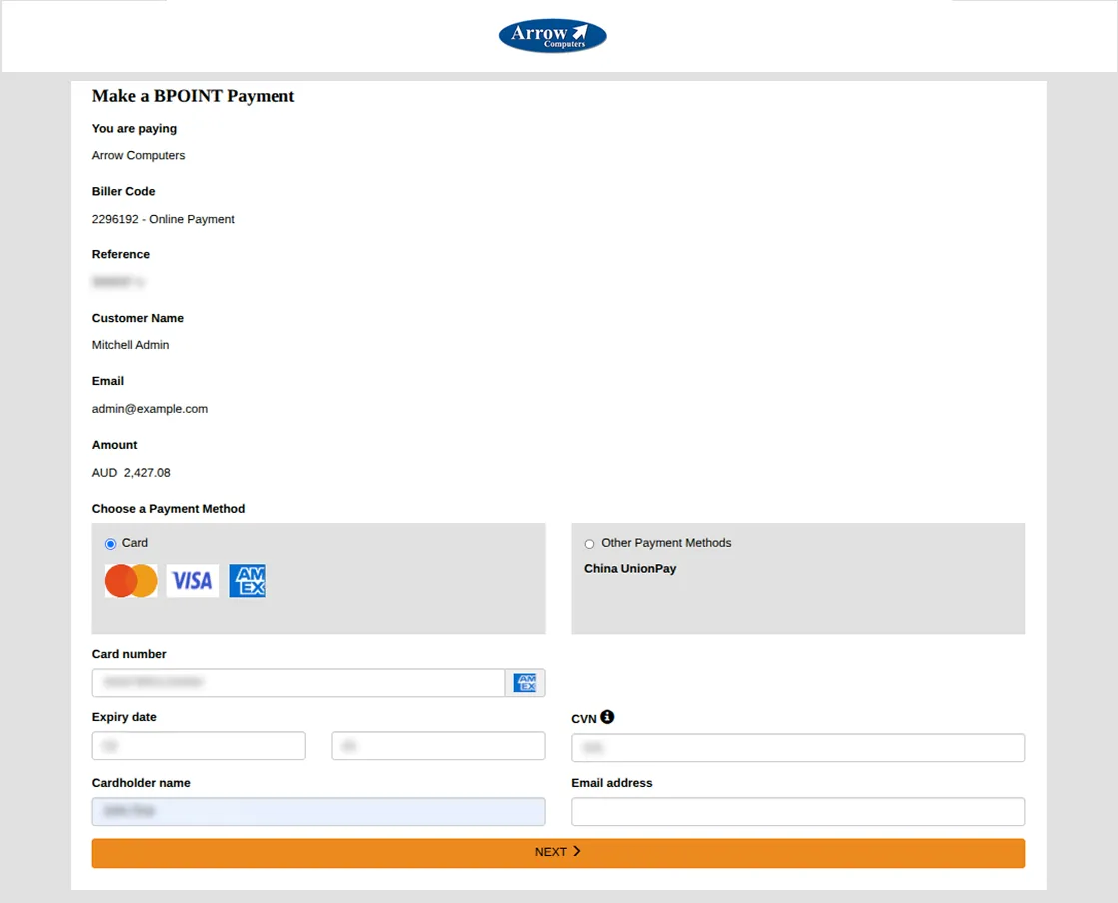
Task: Click the 'Card' option label
Action: click(134, 543)
